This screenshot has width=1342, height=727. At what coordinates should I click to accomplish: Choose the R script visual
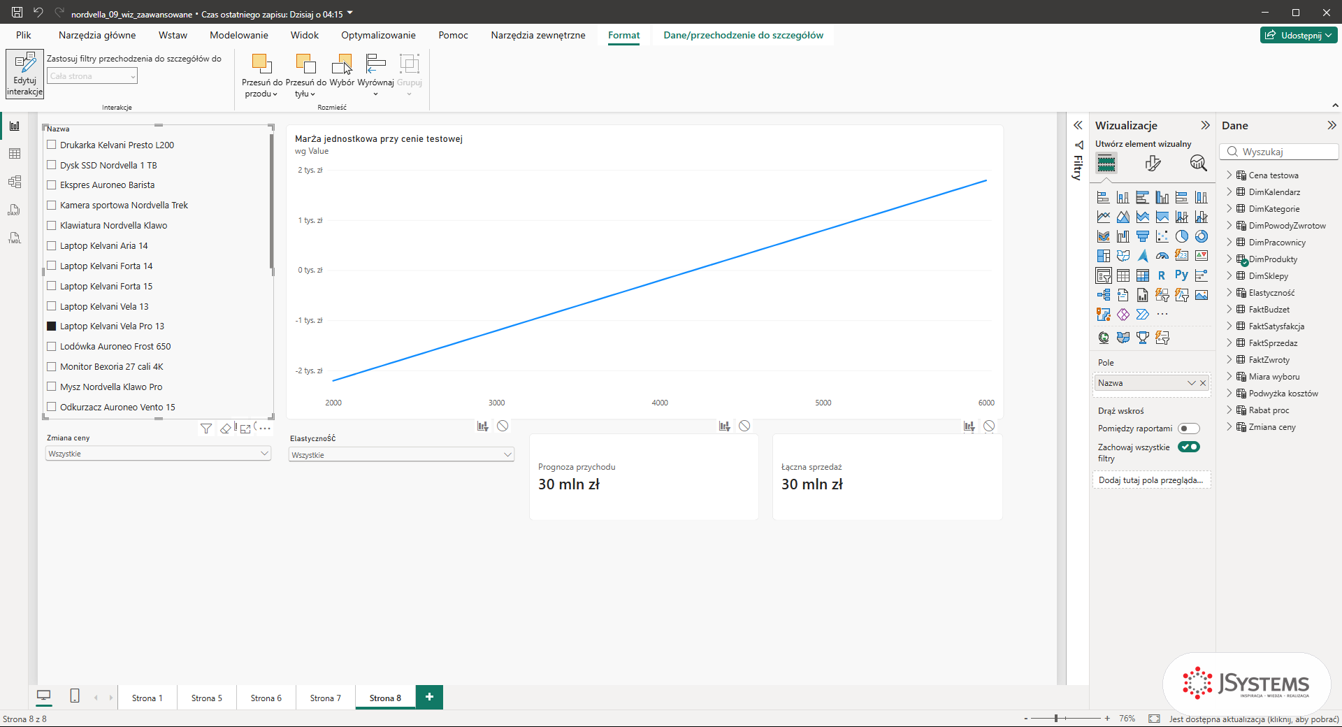(1162, 275)
